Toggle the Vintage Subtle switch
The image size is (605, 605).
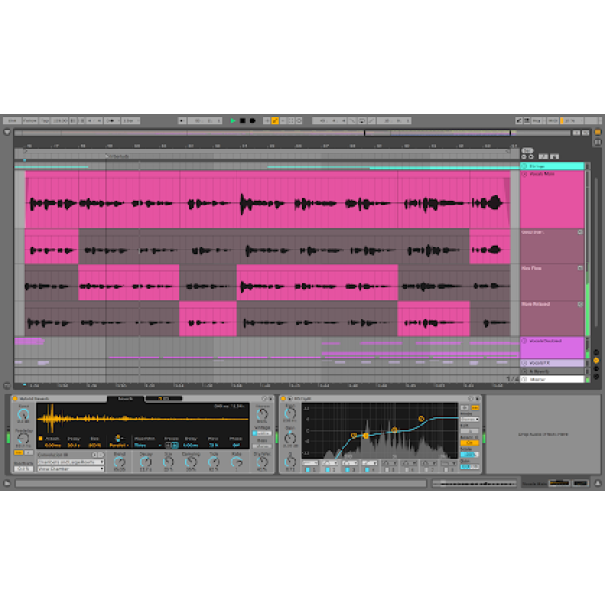(263, 433)
